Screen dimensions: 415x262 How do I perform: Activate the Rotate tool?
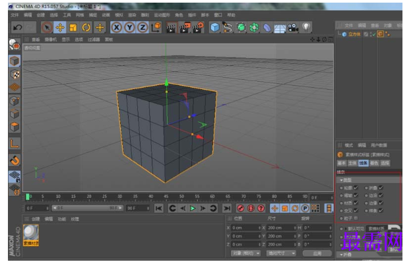click(x=86, y=27)
